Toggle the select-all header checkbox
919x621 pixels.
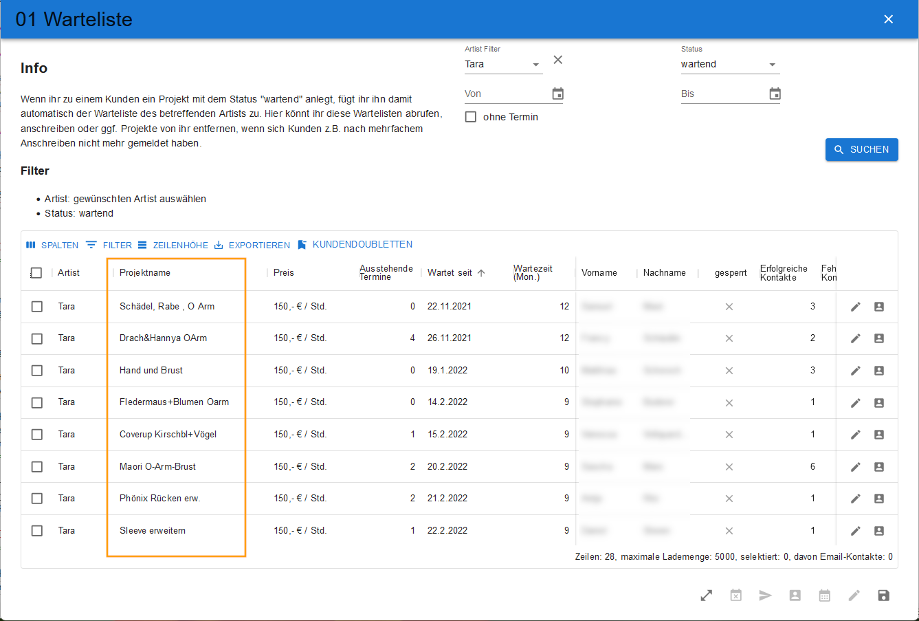click(x=36, y=273)
